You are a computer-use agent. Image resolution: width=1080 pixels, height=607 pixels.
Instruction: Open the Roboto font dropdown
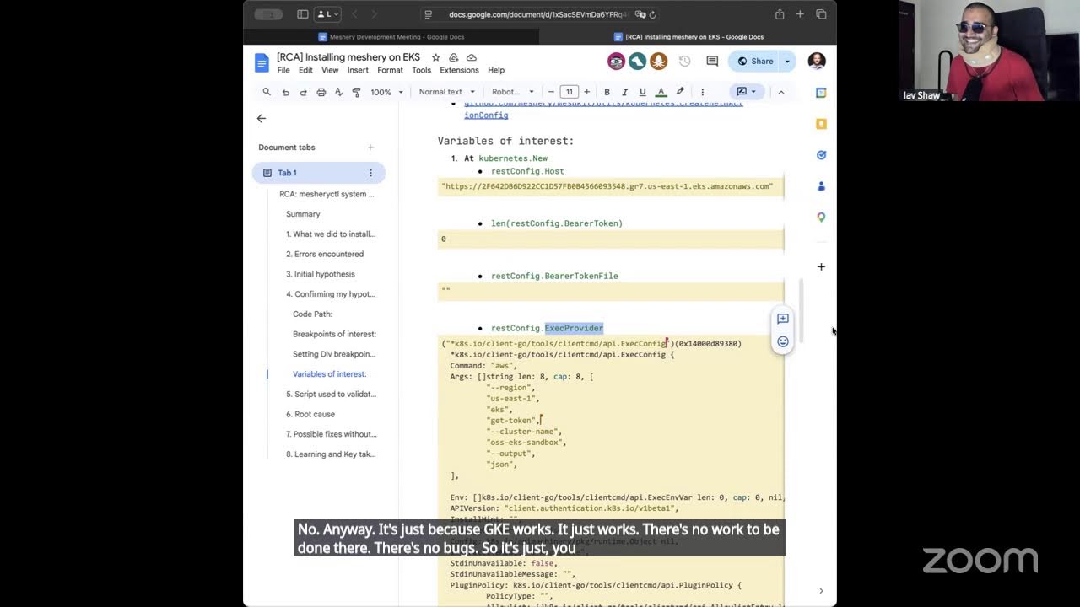(x=513, y=92)
